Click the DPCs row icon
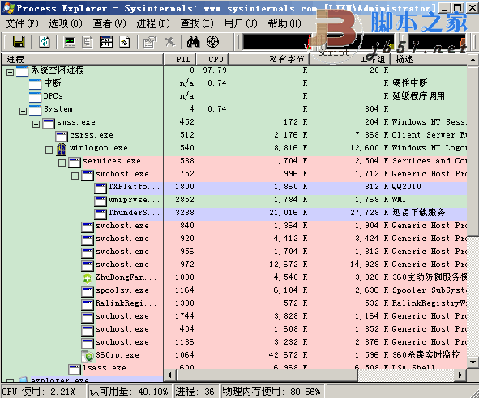This screenshot has height=398, width=479. point(35,97)
